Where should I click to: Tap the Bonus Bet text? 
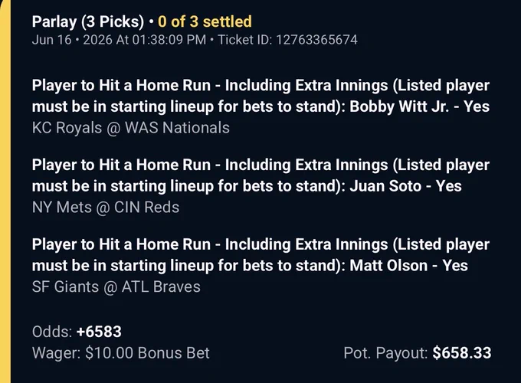click(174, 353)
